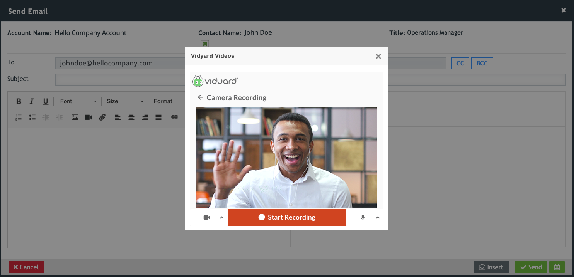Select the numbered list icon
574x277 pixels.
18,117
